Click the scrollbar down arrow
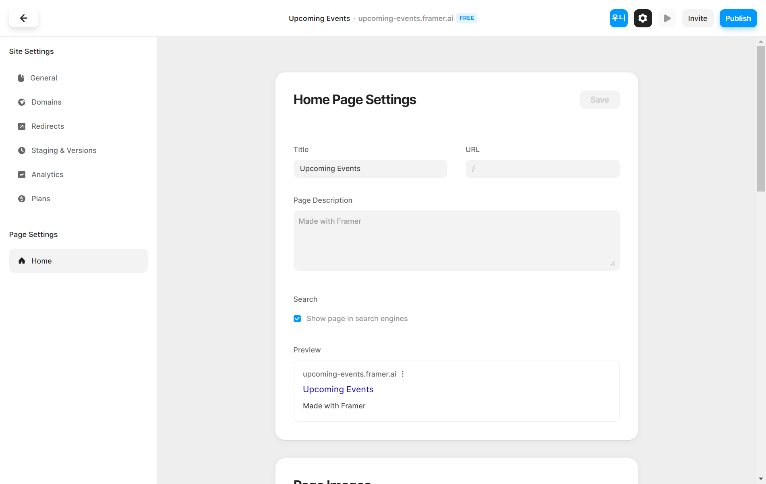Screen dimensions: 766x484 761,479
